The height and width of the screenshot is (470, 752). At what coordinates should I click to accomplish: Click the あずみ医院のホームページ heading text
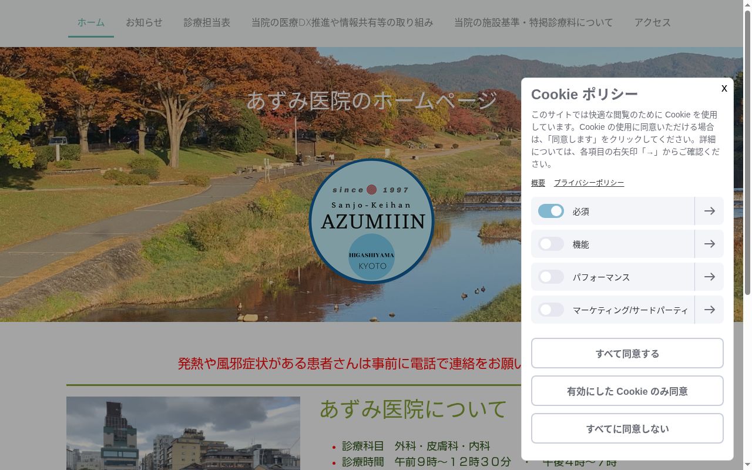tap(371, 100)
